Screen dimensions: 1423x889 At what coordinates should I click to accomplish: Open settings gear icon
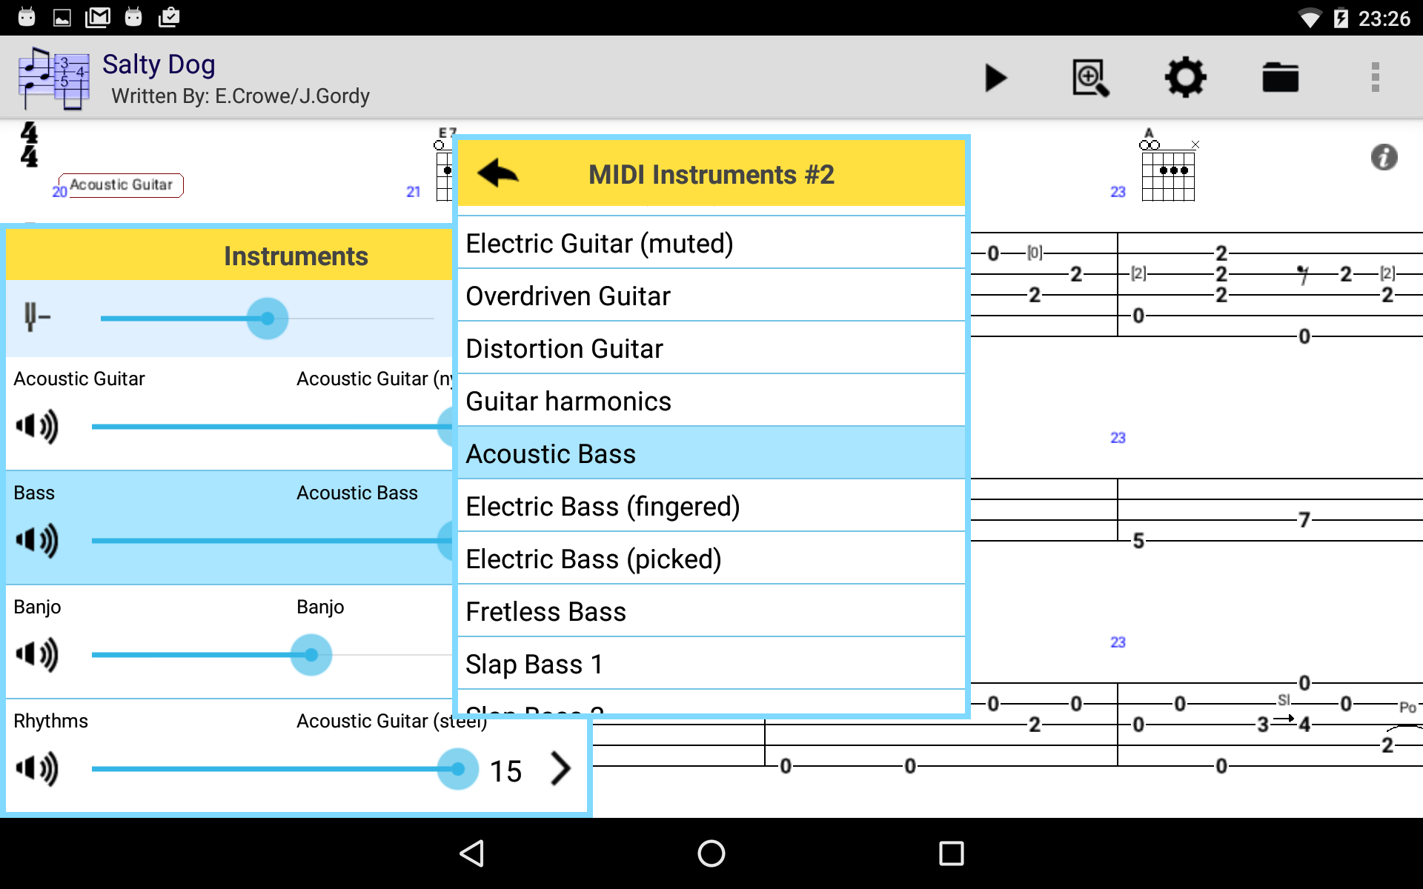[1185, 78]
